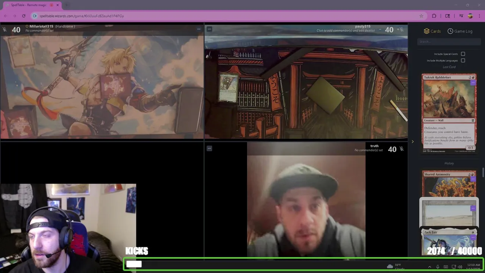Screen dimensions: 485x273
Task: Click to add commander(s) and edit decklist
Action: tap(346, 31)
